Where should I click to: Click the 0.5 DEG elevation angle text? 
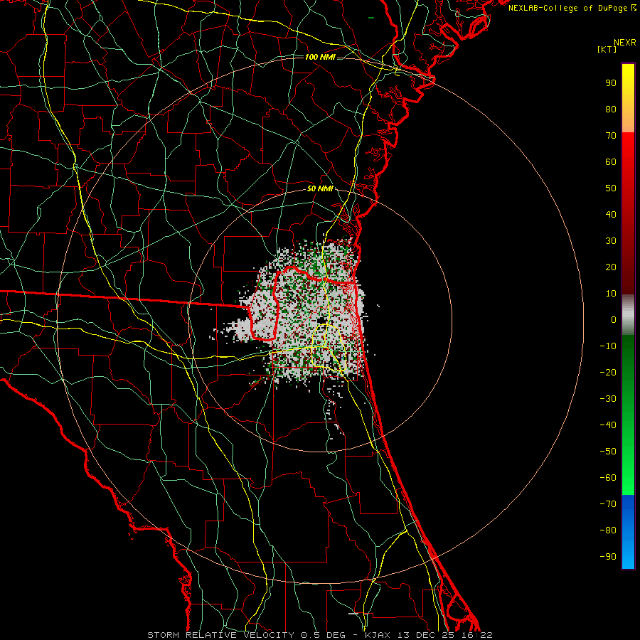tap(323, 635)
